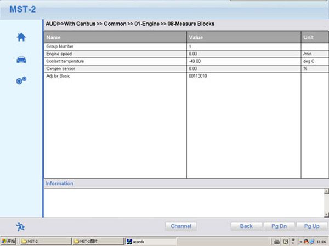
Task: Select the Oxygen sensor row
Action: point(115,68)
